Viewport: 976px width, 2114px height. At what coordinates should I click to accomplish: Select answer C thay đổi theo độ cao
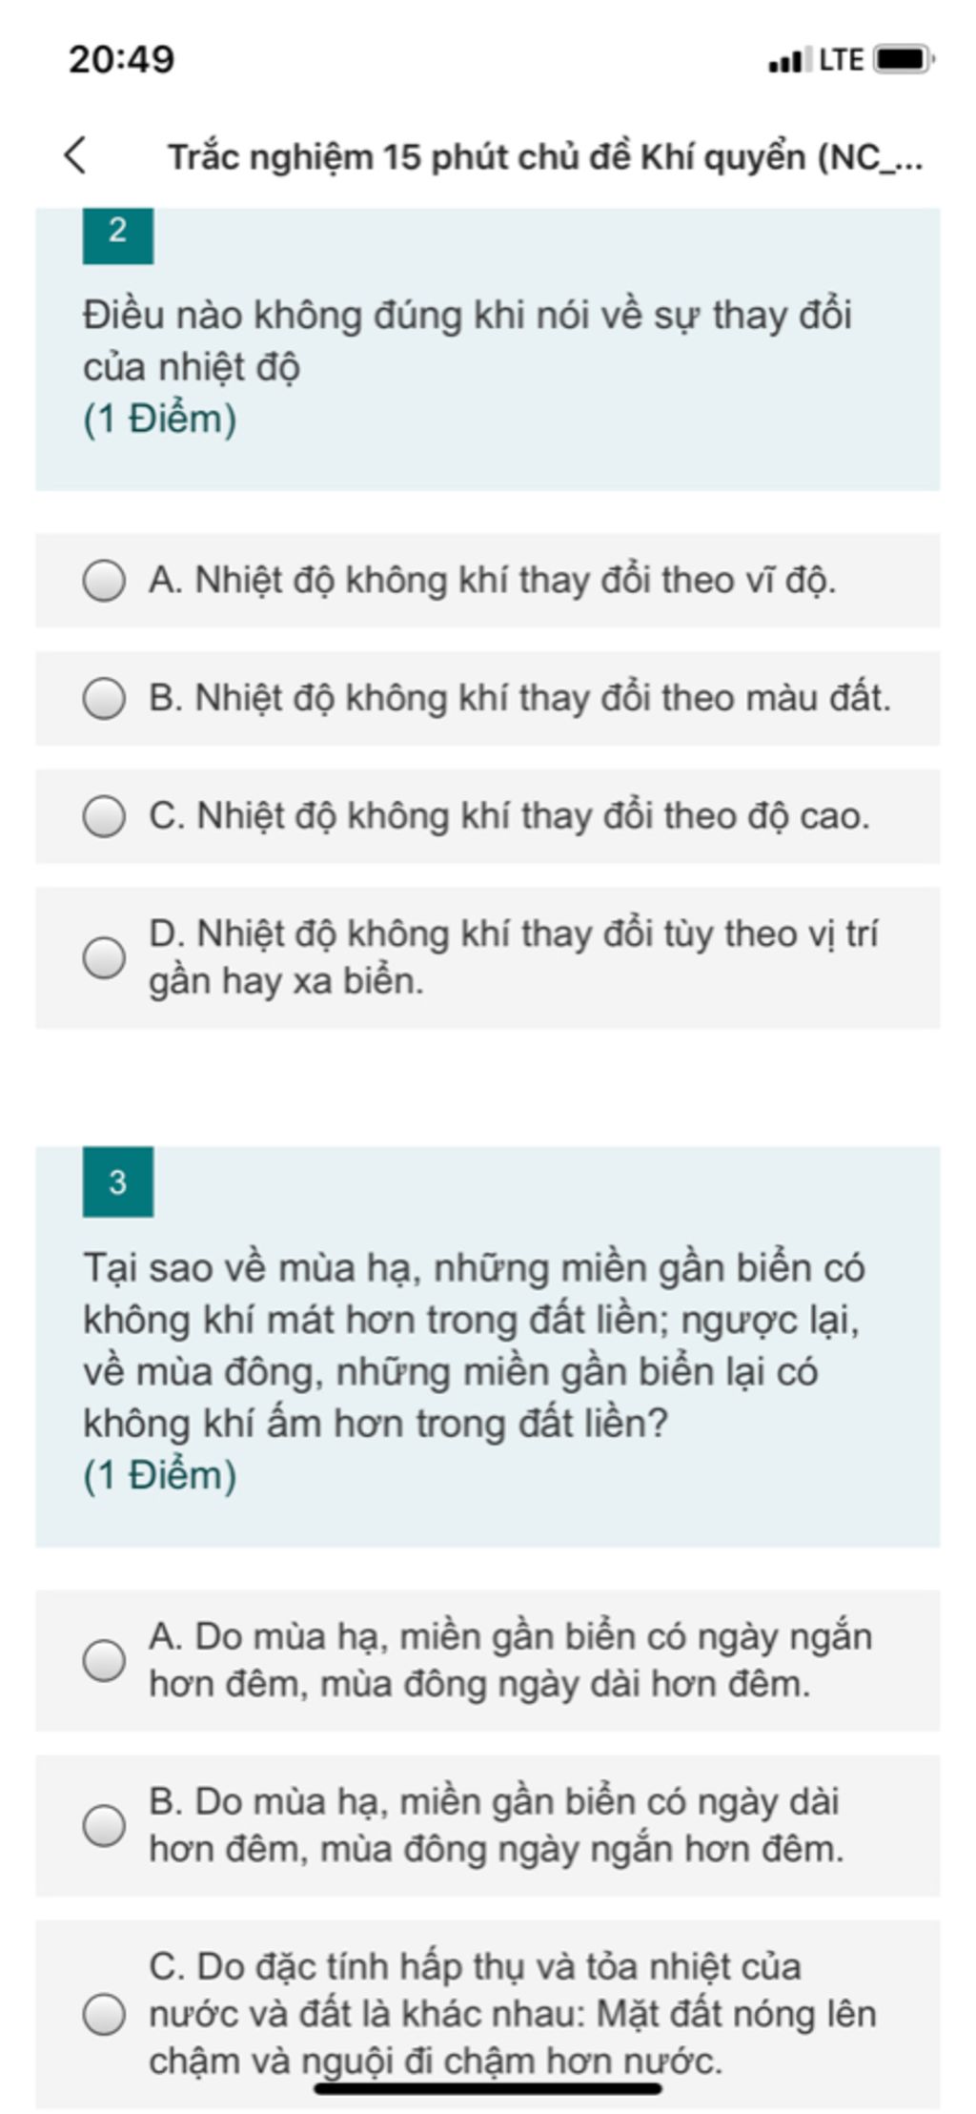coord(488,816)
